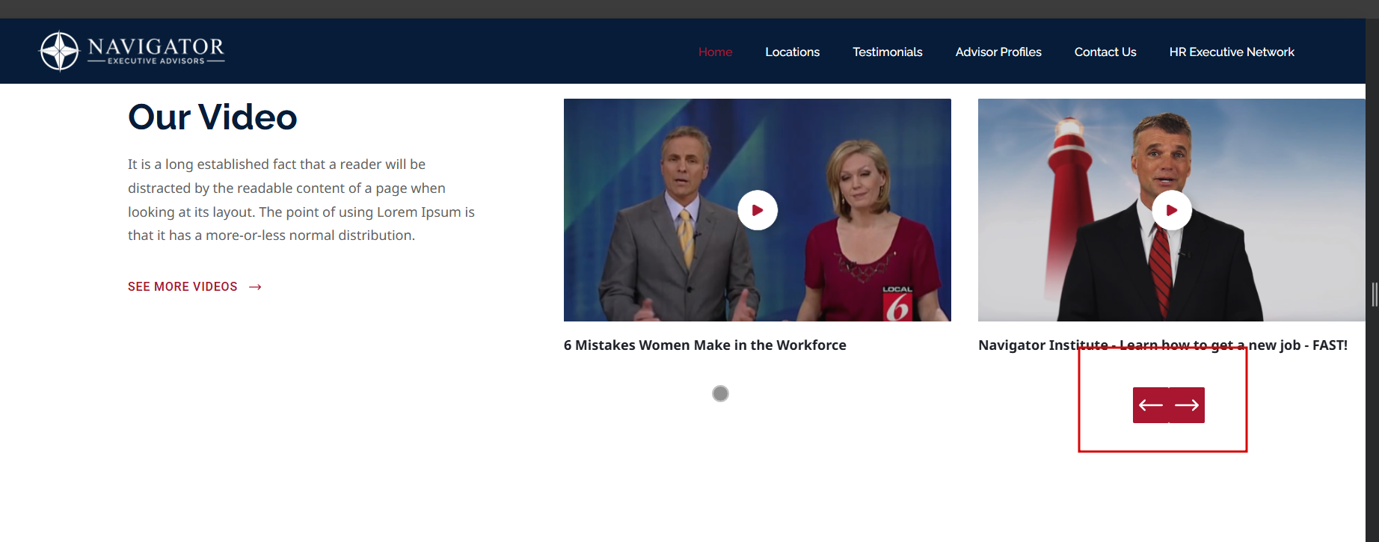Open the 6 Mistakes Women Make title link

coord(705,345)
